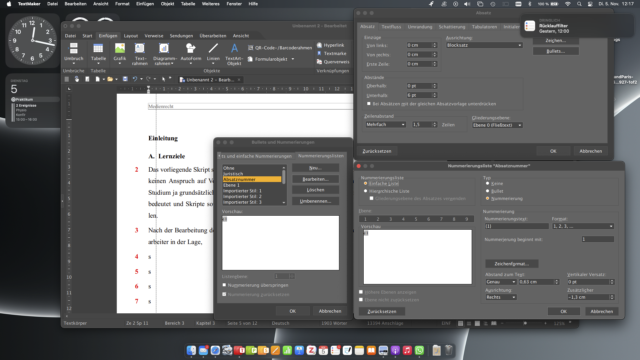640x360 pixels.
Task: Select the Hierarchische Liste radio button
Action: [366, 191]
